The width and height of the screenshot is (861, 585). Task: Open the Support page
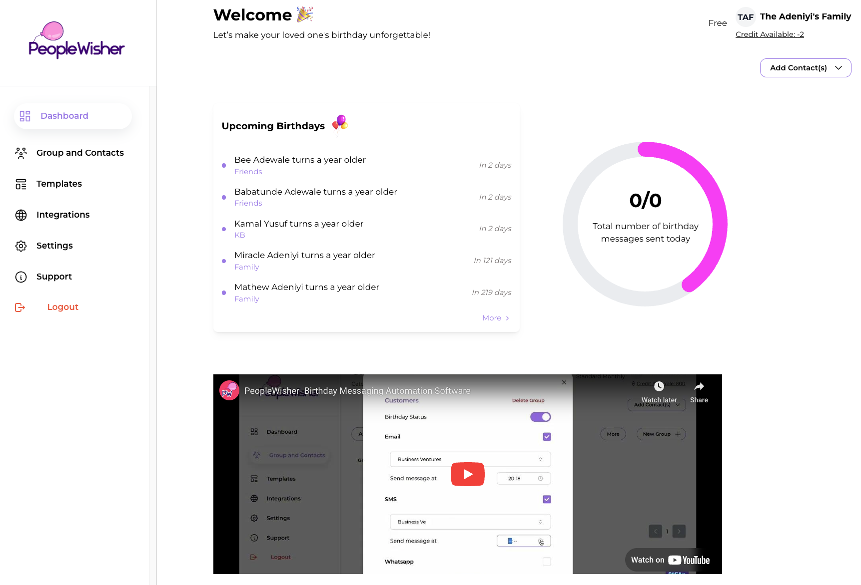tap(54, 277)
